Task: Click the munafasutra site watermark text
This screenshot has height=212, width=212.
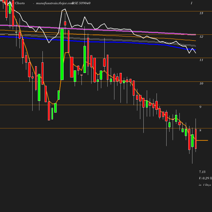Action: [54, 3]
